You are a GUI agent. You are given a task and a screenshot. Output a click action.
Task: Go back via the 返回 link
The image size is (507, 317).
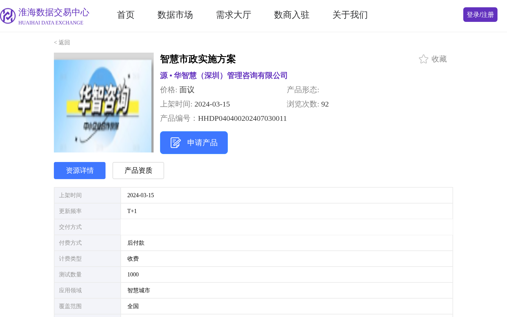(x=62, y=42)
